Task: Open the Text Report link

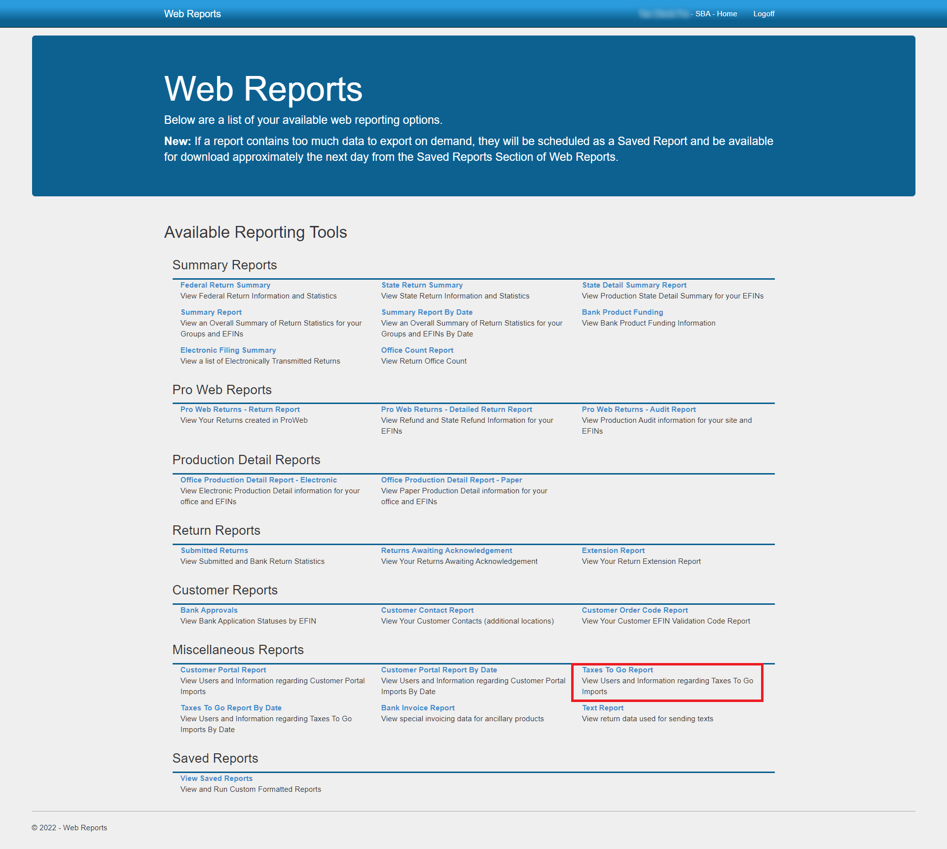Action: pyautogui.click(x=602, y=708)
